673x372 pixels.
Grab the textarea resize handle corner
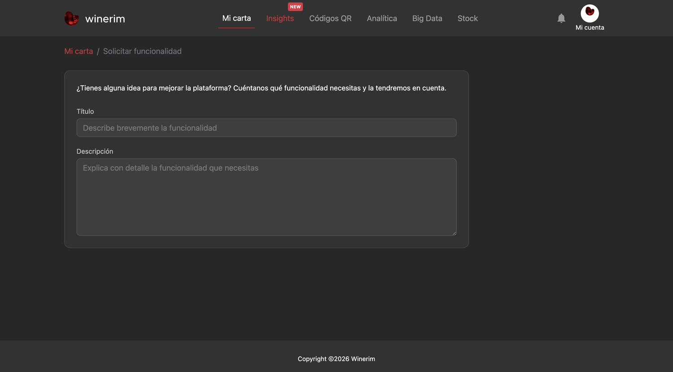454,233
